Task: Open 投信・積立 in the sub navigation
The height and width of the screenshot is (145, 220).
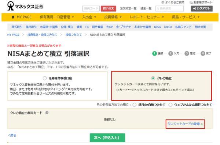Action: [67, 27]
